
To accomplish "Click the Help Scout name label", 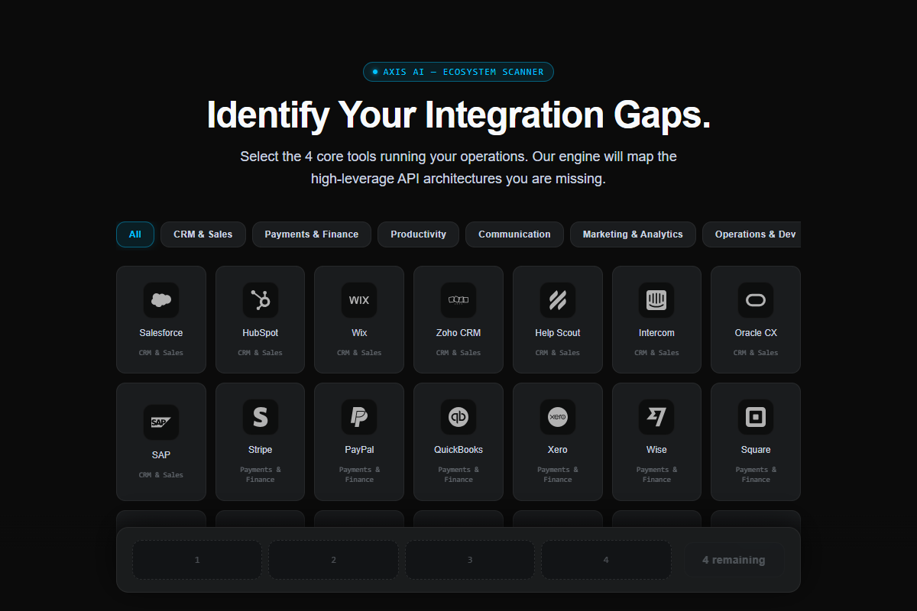I will tap(558, 333).
